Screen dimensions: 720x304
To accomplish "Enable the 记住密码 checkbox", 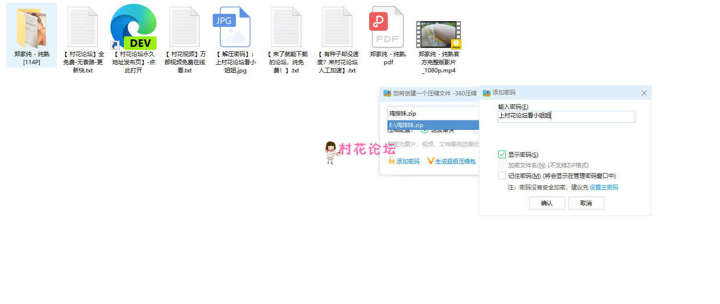I will point(502,175).
